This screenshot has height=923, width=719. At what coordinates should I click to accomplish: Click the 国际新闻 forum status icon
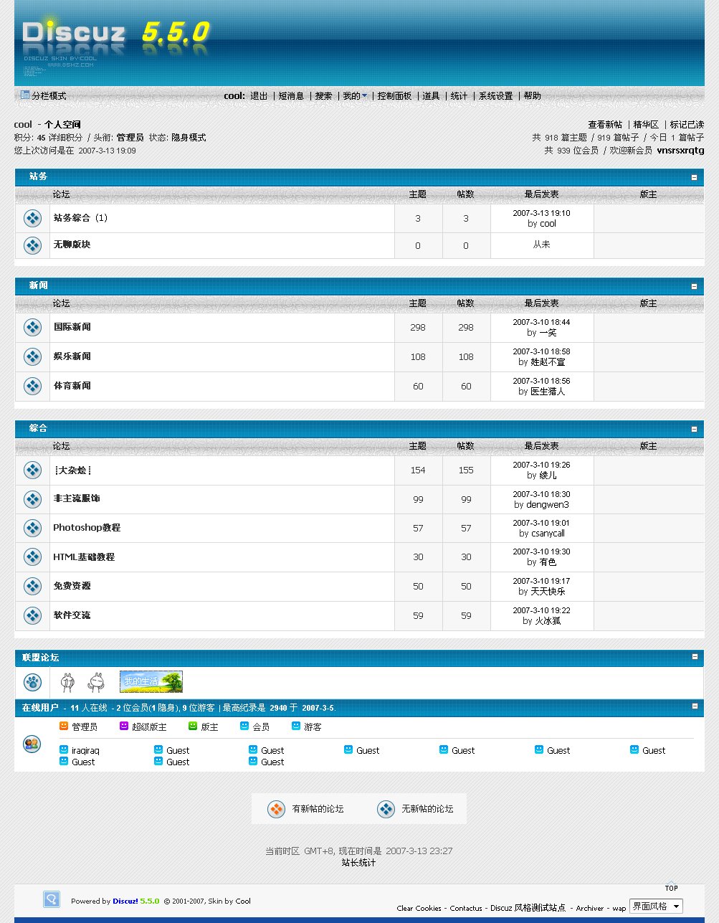tap(32, 328)
